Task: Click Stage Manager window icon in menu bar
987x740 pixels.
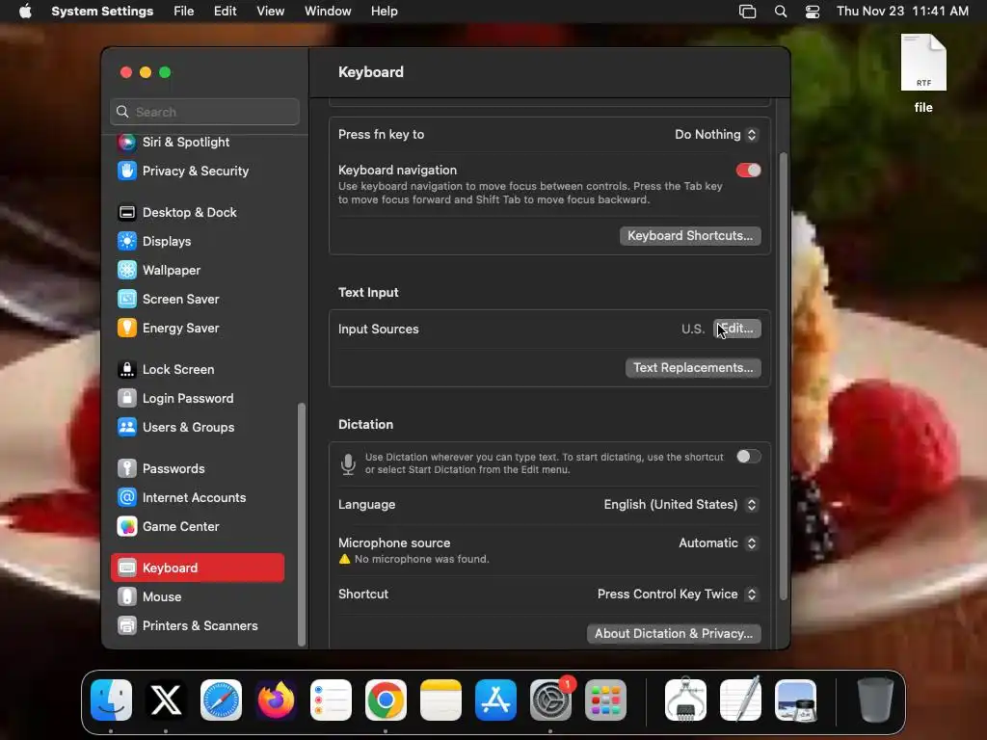Action: click(747, 12)
